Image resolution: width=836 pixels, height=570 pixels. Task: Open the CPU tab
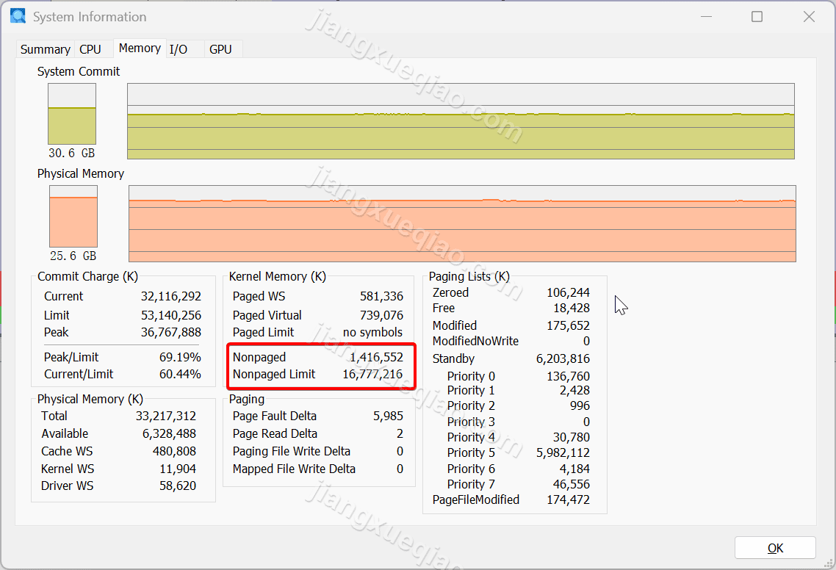click(x=90, y=49)
